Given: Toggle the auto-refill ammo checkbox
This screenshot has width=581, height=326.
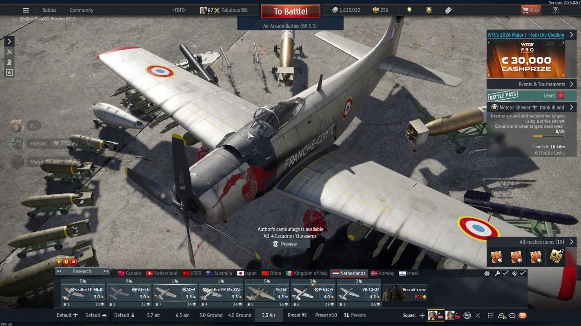Looking at the screenshot, I should 523,273.
